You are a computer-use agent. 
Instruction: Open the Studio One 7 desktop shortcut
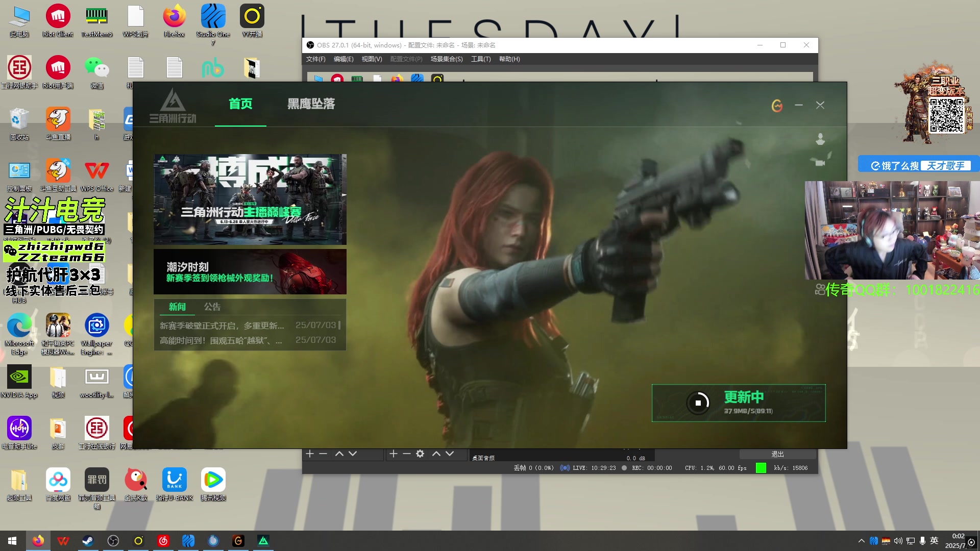[x=213, y=24]
